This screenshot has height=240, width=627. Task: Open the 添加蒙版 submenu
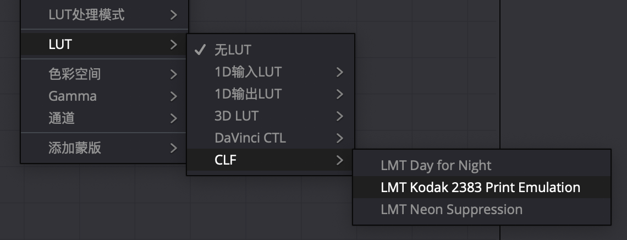coord(75,148)
